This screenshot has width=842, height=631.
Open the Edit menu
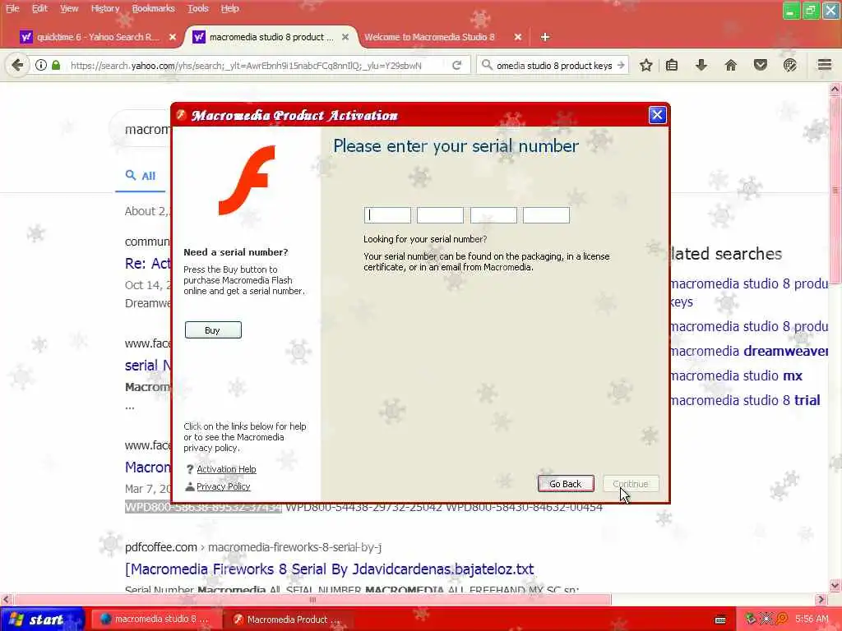39,8
